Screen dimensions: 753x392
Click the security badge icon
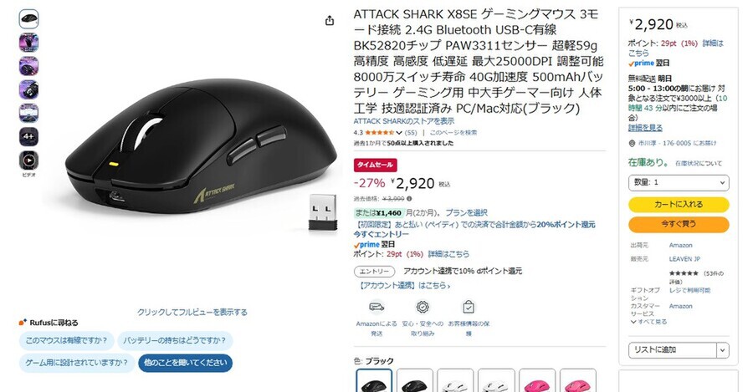click(x=423, y=307)
